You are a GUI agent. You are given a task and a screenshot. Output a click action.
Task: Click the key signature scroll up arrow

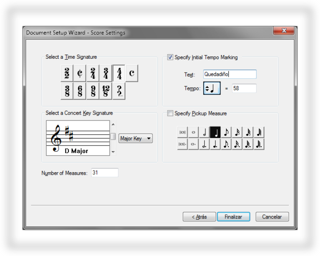[x=113, y=124]
